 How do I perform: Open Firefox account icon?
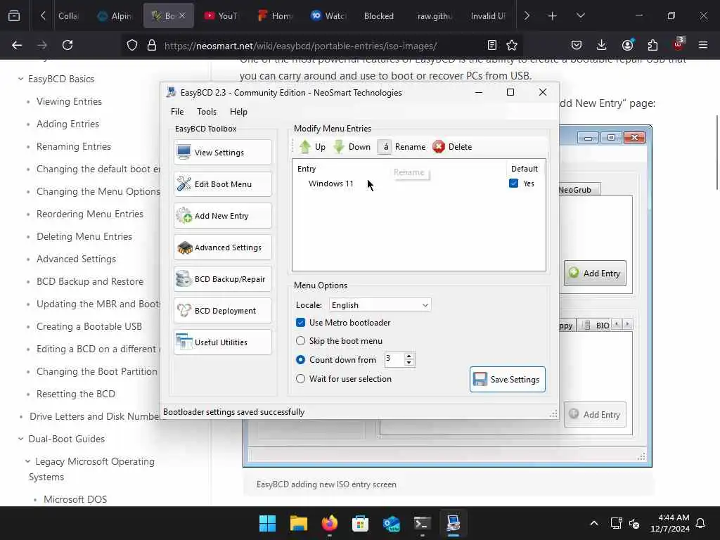tap(627, 45)
